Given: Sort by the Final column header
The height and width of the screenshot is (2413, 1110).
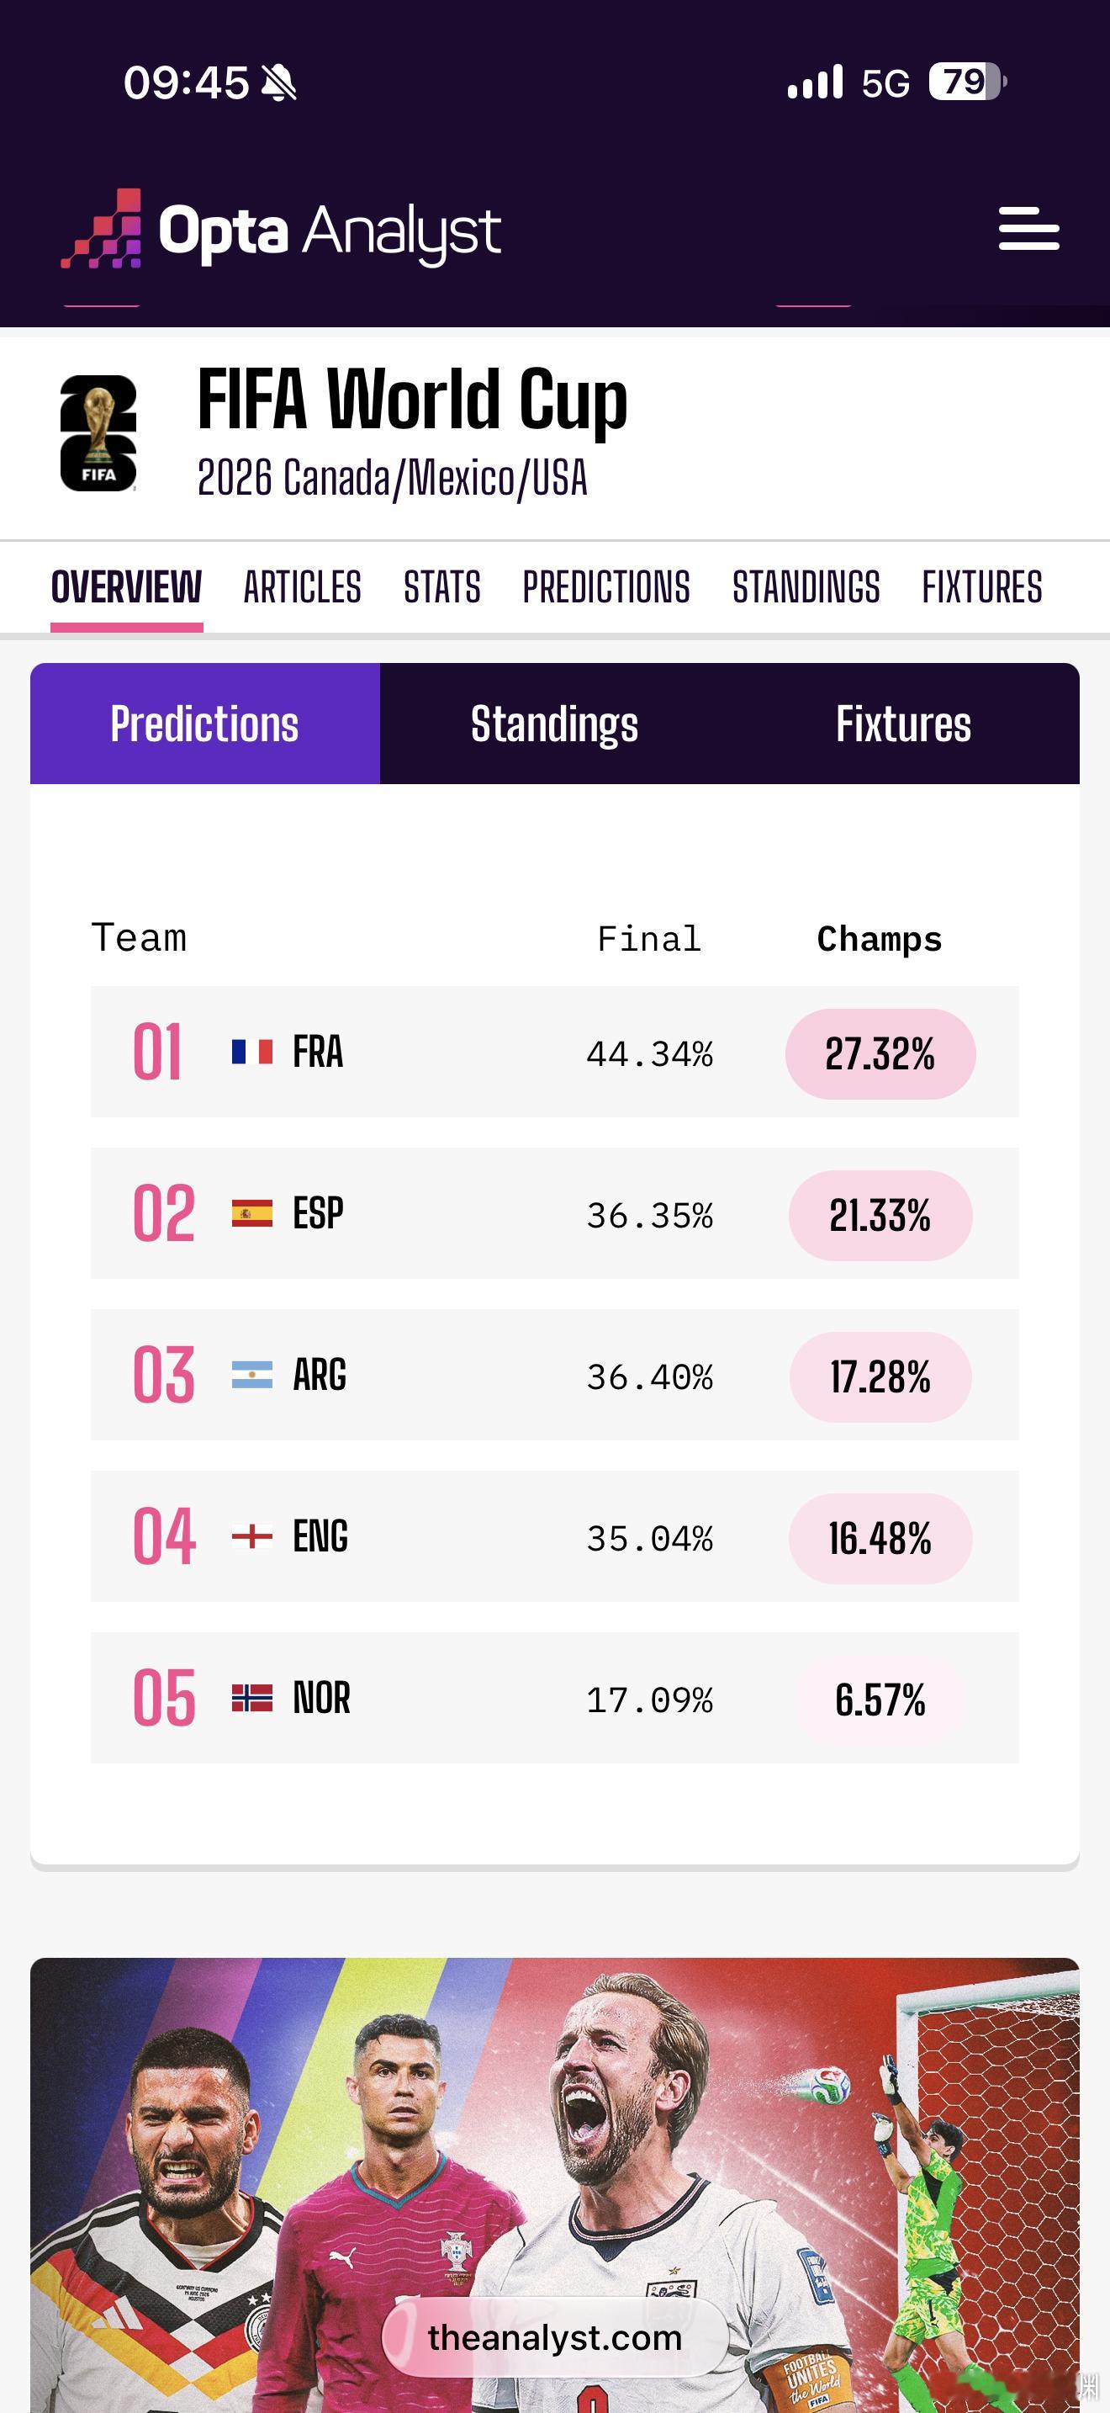Looking at the screenshot, I should coord(649,939).
